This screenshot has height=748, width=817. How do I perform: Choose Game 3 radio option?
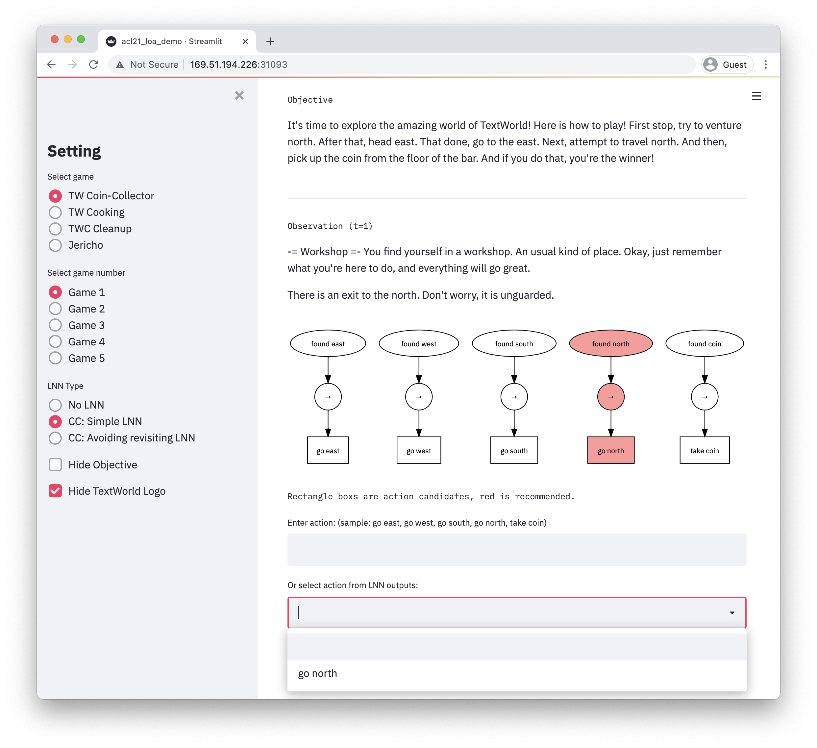coord(56,325)
